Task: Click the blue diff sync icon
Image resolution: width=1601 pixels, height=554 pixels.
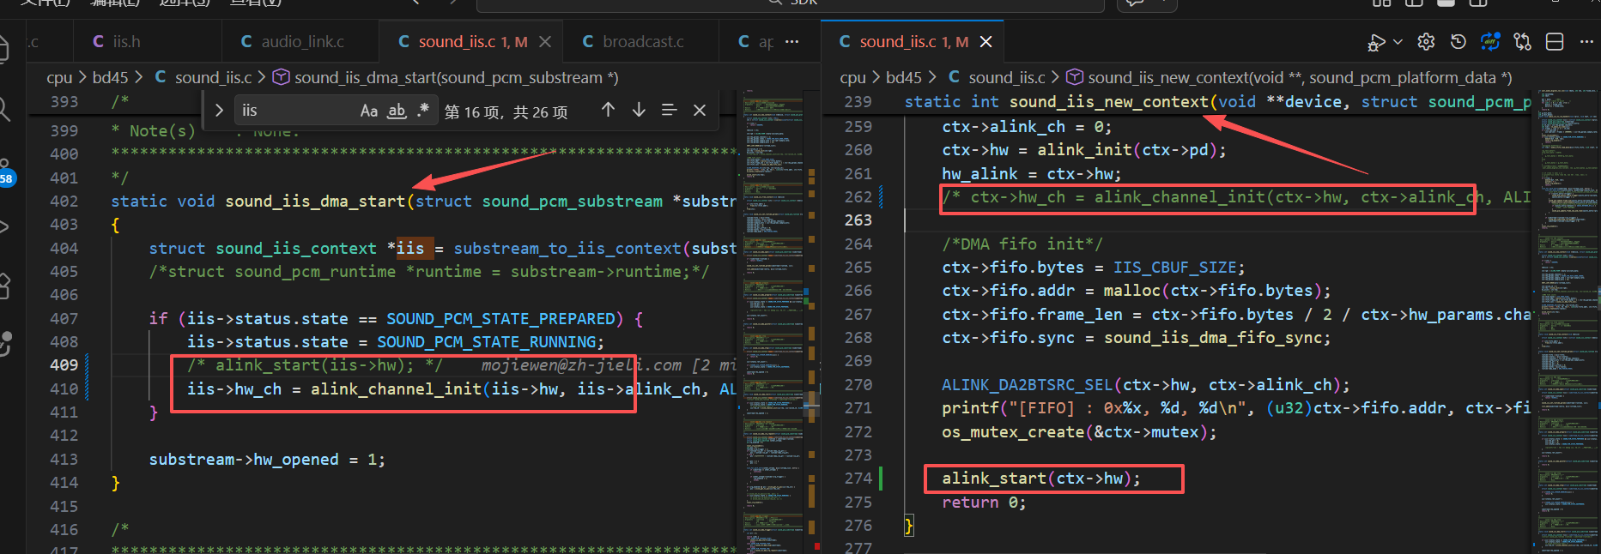Action: click(x=1490, y=42)
